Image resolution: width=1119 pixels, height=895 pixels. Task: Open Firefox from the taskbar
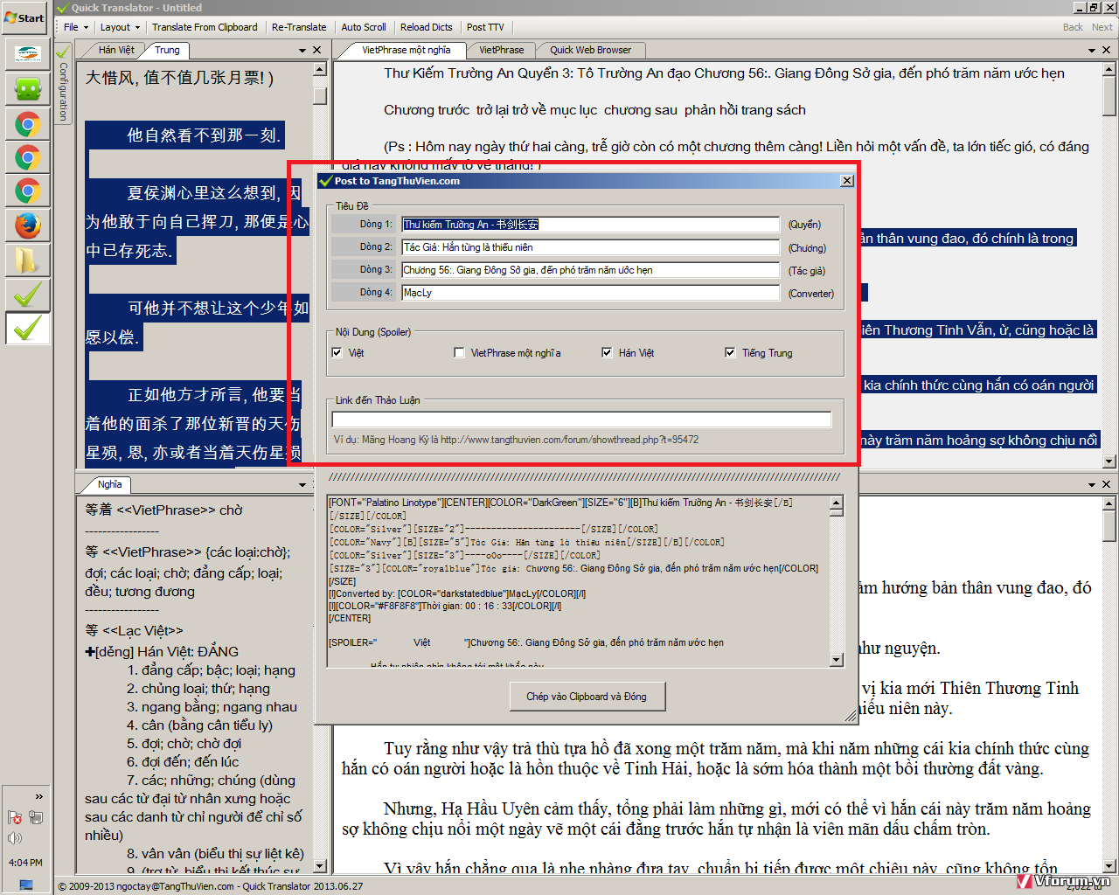click(27, 225)
